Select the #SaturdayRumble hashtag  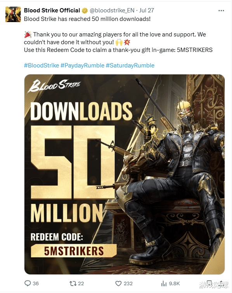[130, 65]
